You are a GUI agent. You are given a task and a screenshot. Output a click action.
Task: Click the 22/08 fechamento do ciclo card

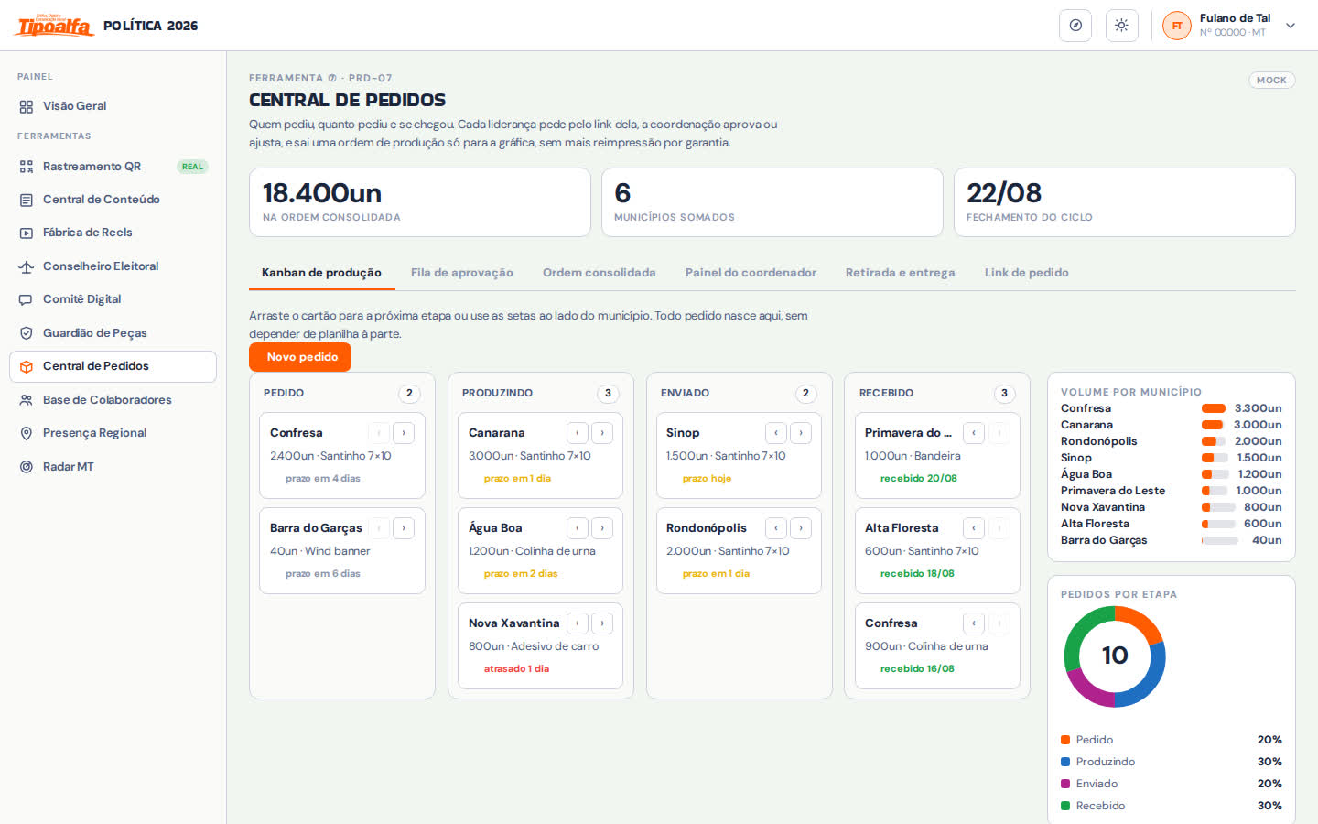[x=1124, y=202]
